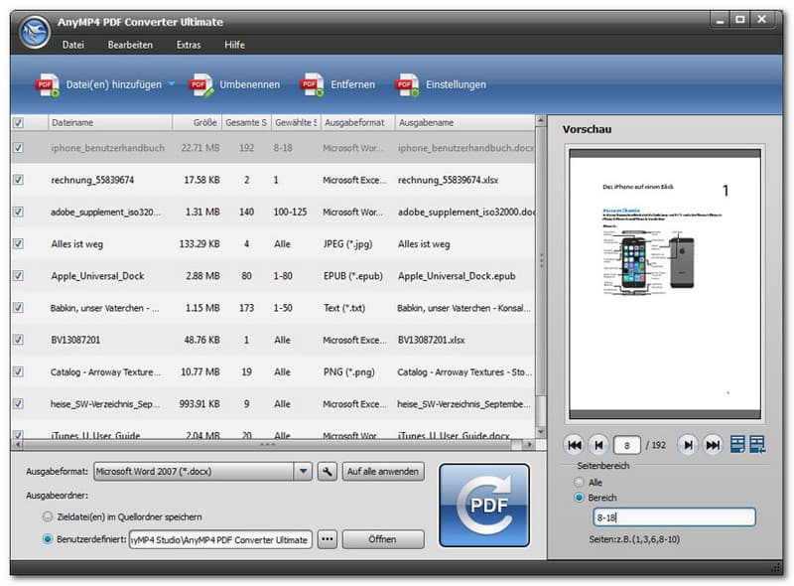
Task: Click the first page layout view icon
Action: click(x=737, y=444)
